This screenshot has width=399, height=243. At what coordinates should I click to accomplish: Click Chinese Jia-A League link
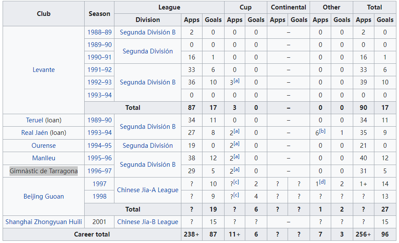pyautogui.click(x=148, y=190)
